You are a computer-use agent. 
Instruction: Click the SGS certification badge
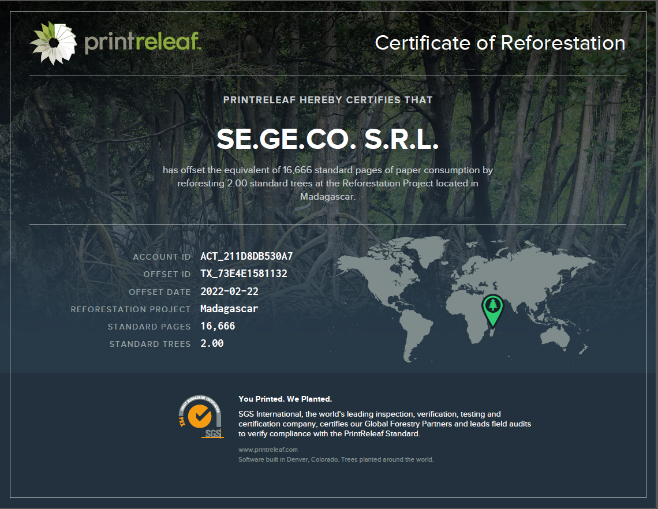(x=201, y=417)
